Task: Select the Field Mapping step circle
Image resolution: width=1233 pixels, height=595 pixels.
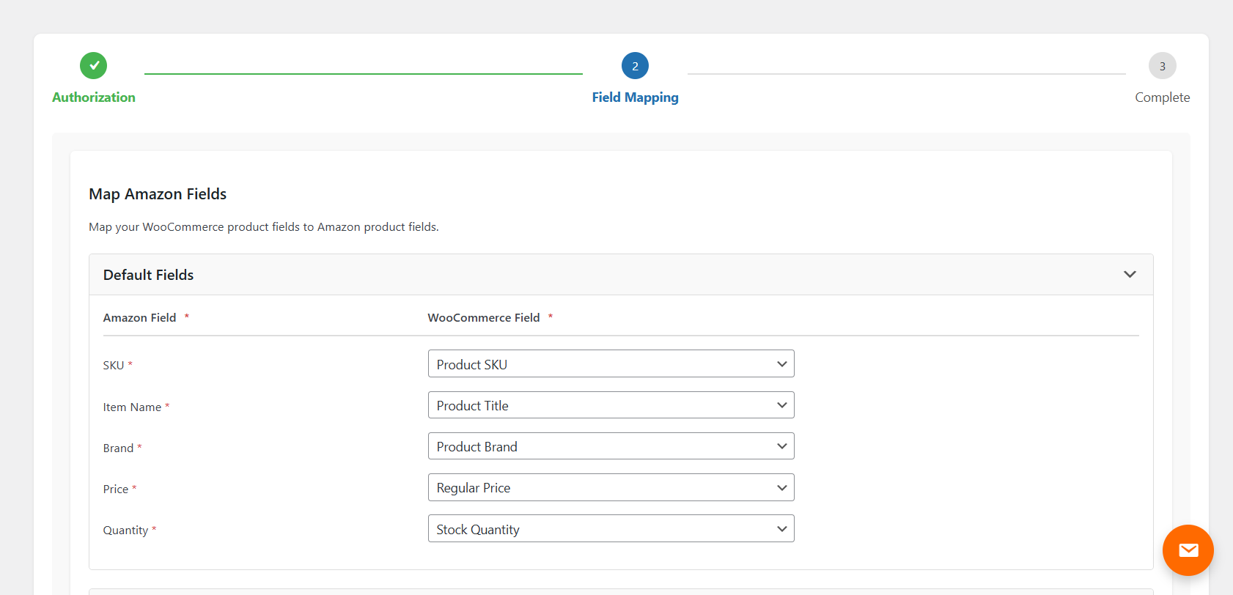Action: coord(635,66)
